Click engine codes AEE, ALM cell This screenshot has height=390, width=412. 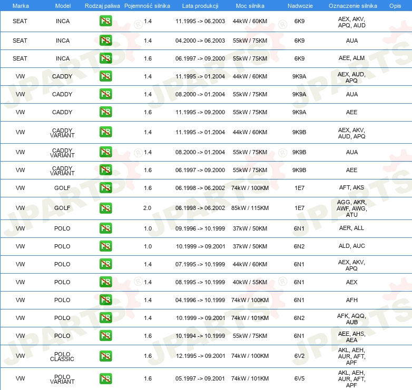point(351,58)
